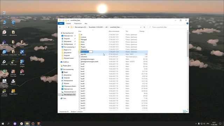Open the Поделиться ribbon tab
224x126 pixels.
click(x=78, y=23)
